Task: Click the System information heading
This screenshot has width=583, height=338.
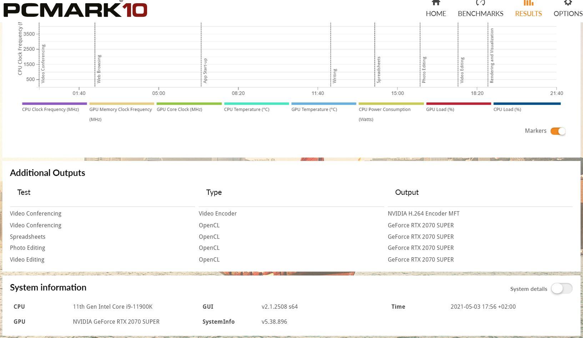Action: click(x=48, y=287)
